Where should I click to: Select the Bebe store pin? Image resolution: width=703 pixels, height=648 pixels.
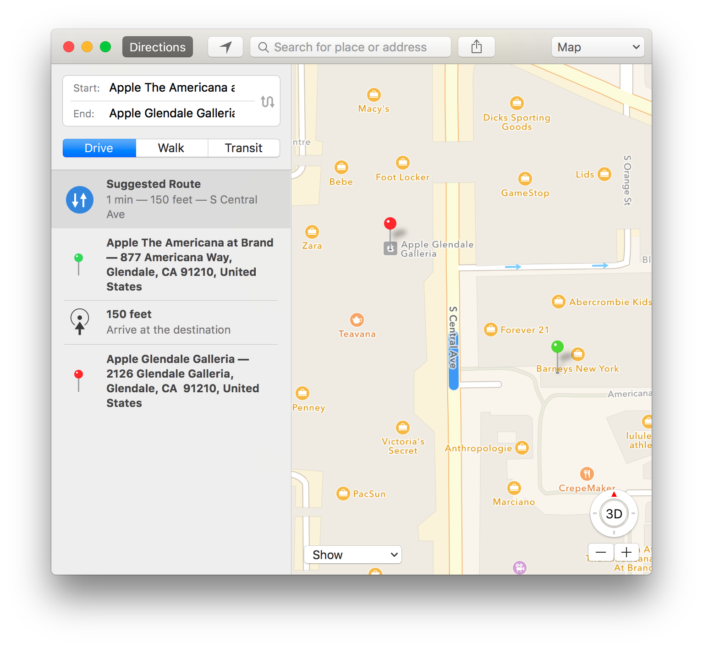pyautogui.click(x=341, y=167)
